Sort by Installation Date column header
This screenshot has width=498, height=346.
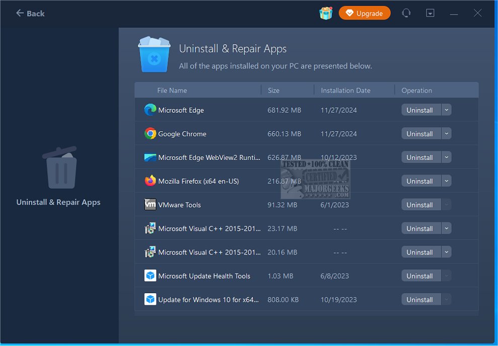coord(345,91)
